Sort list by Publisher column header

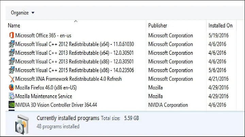point(158,25)
